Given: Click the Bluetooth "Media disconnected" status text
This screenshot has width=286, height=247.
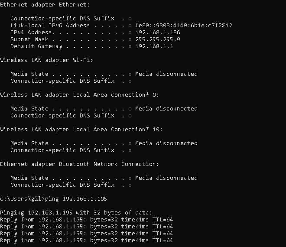Looking at the screenshot, I should [x=166, y=178].
